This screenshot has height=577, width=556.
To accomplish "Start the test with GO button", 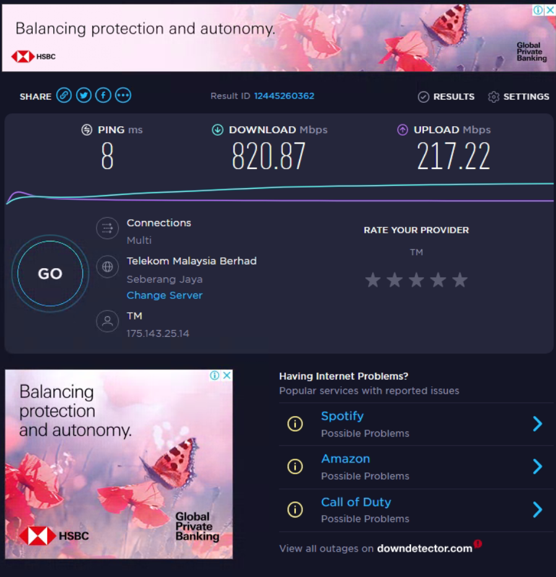I will coord(50,274).
